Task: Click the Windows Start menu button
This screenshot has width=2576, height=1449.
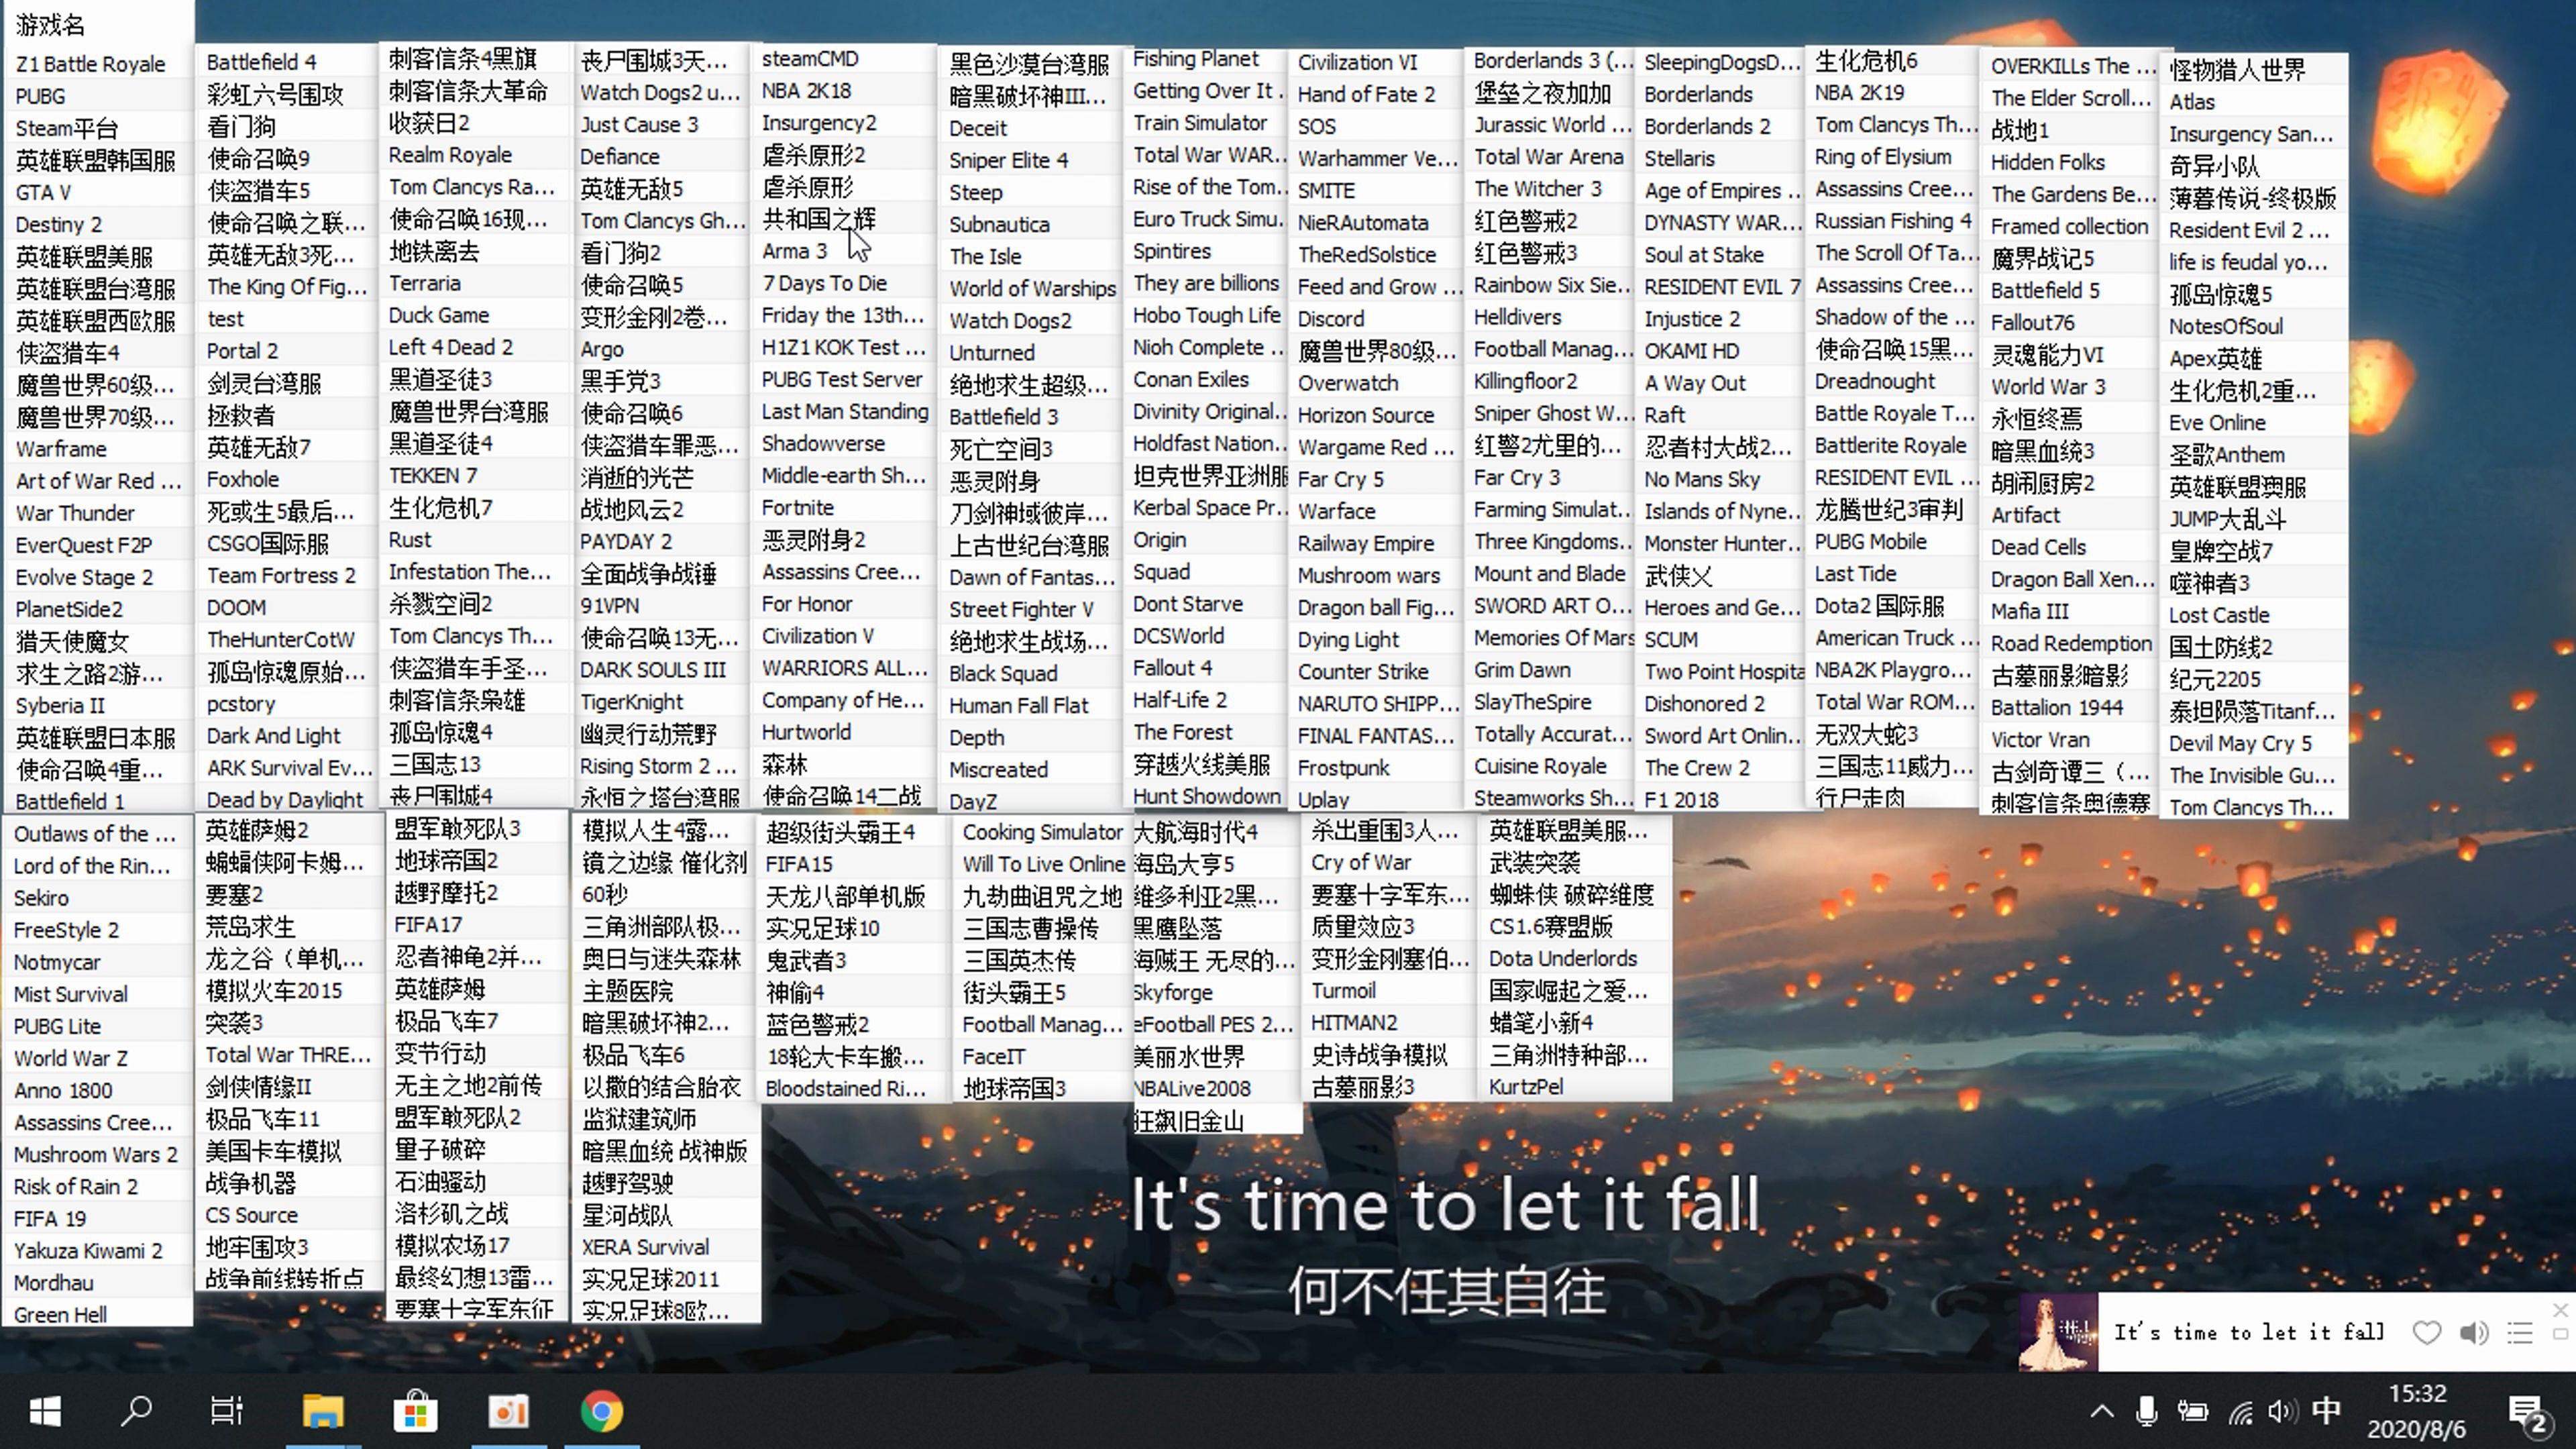Action: [27, 1410]
